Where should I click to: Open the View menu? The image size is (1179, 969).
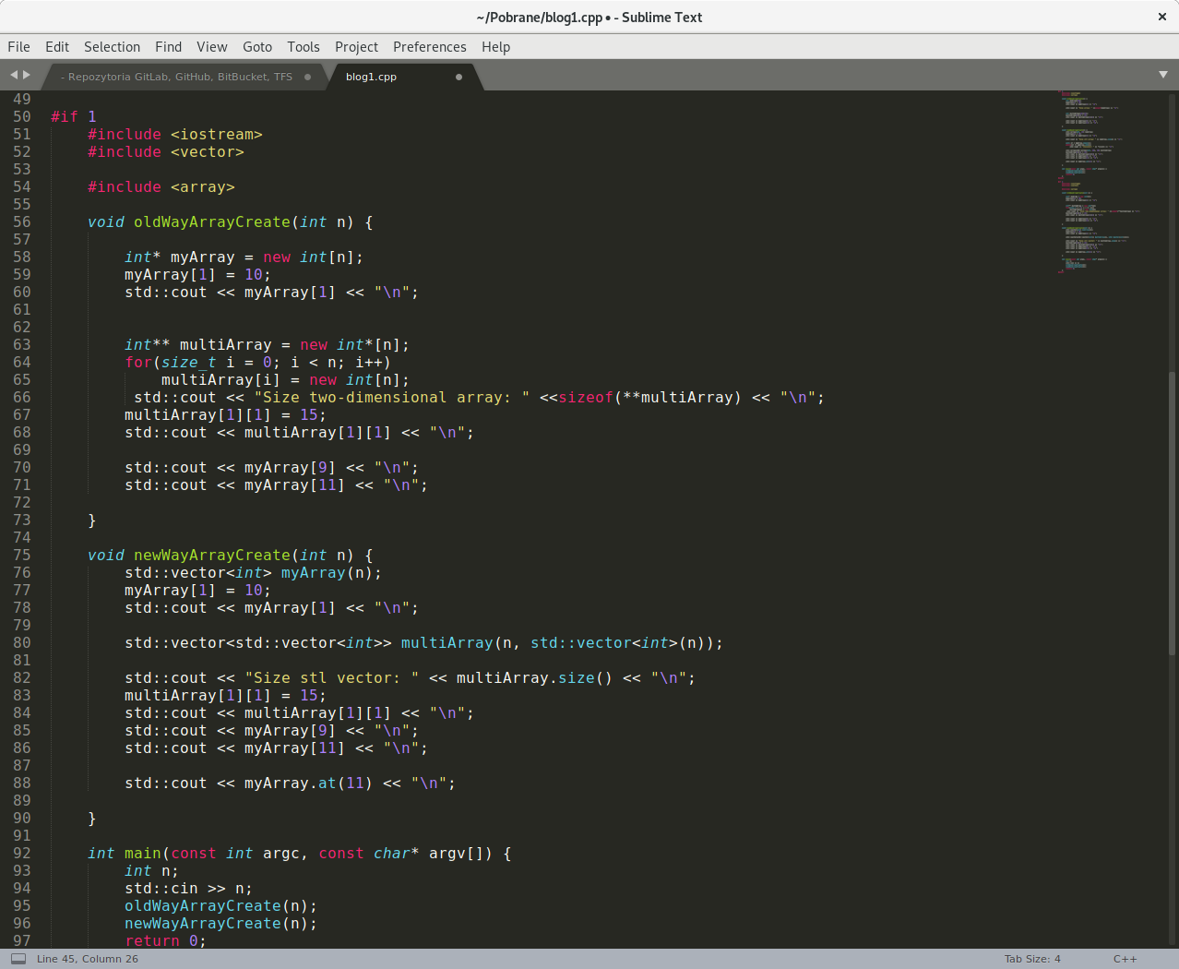[211, 47]
